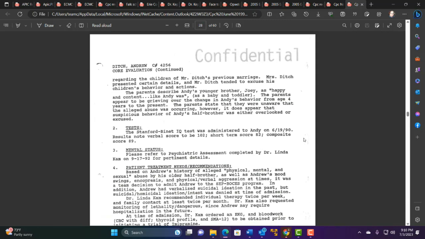Refresh the current page
This screenshot has width=425, height=239.
pyautogui.click(x=20, y=14)
